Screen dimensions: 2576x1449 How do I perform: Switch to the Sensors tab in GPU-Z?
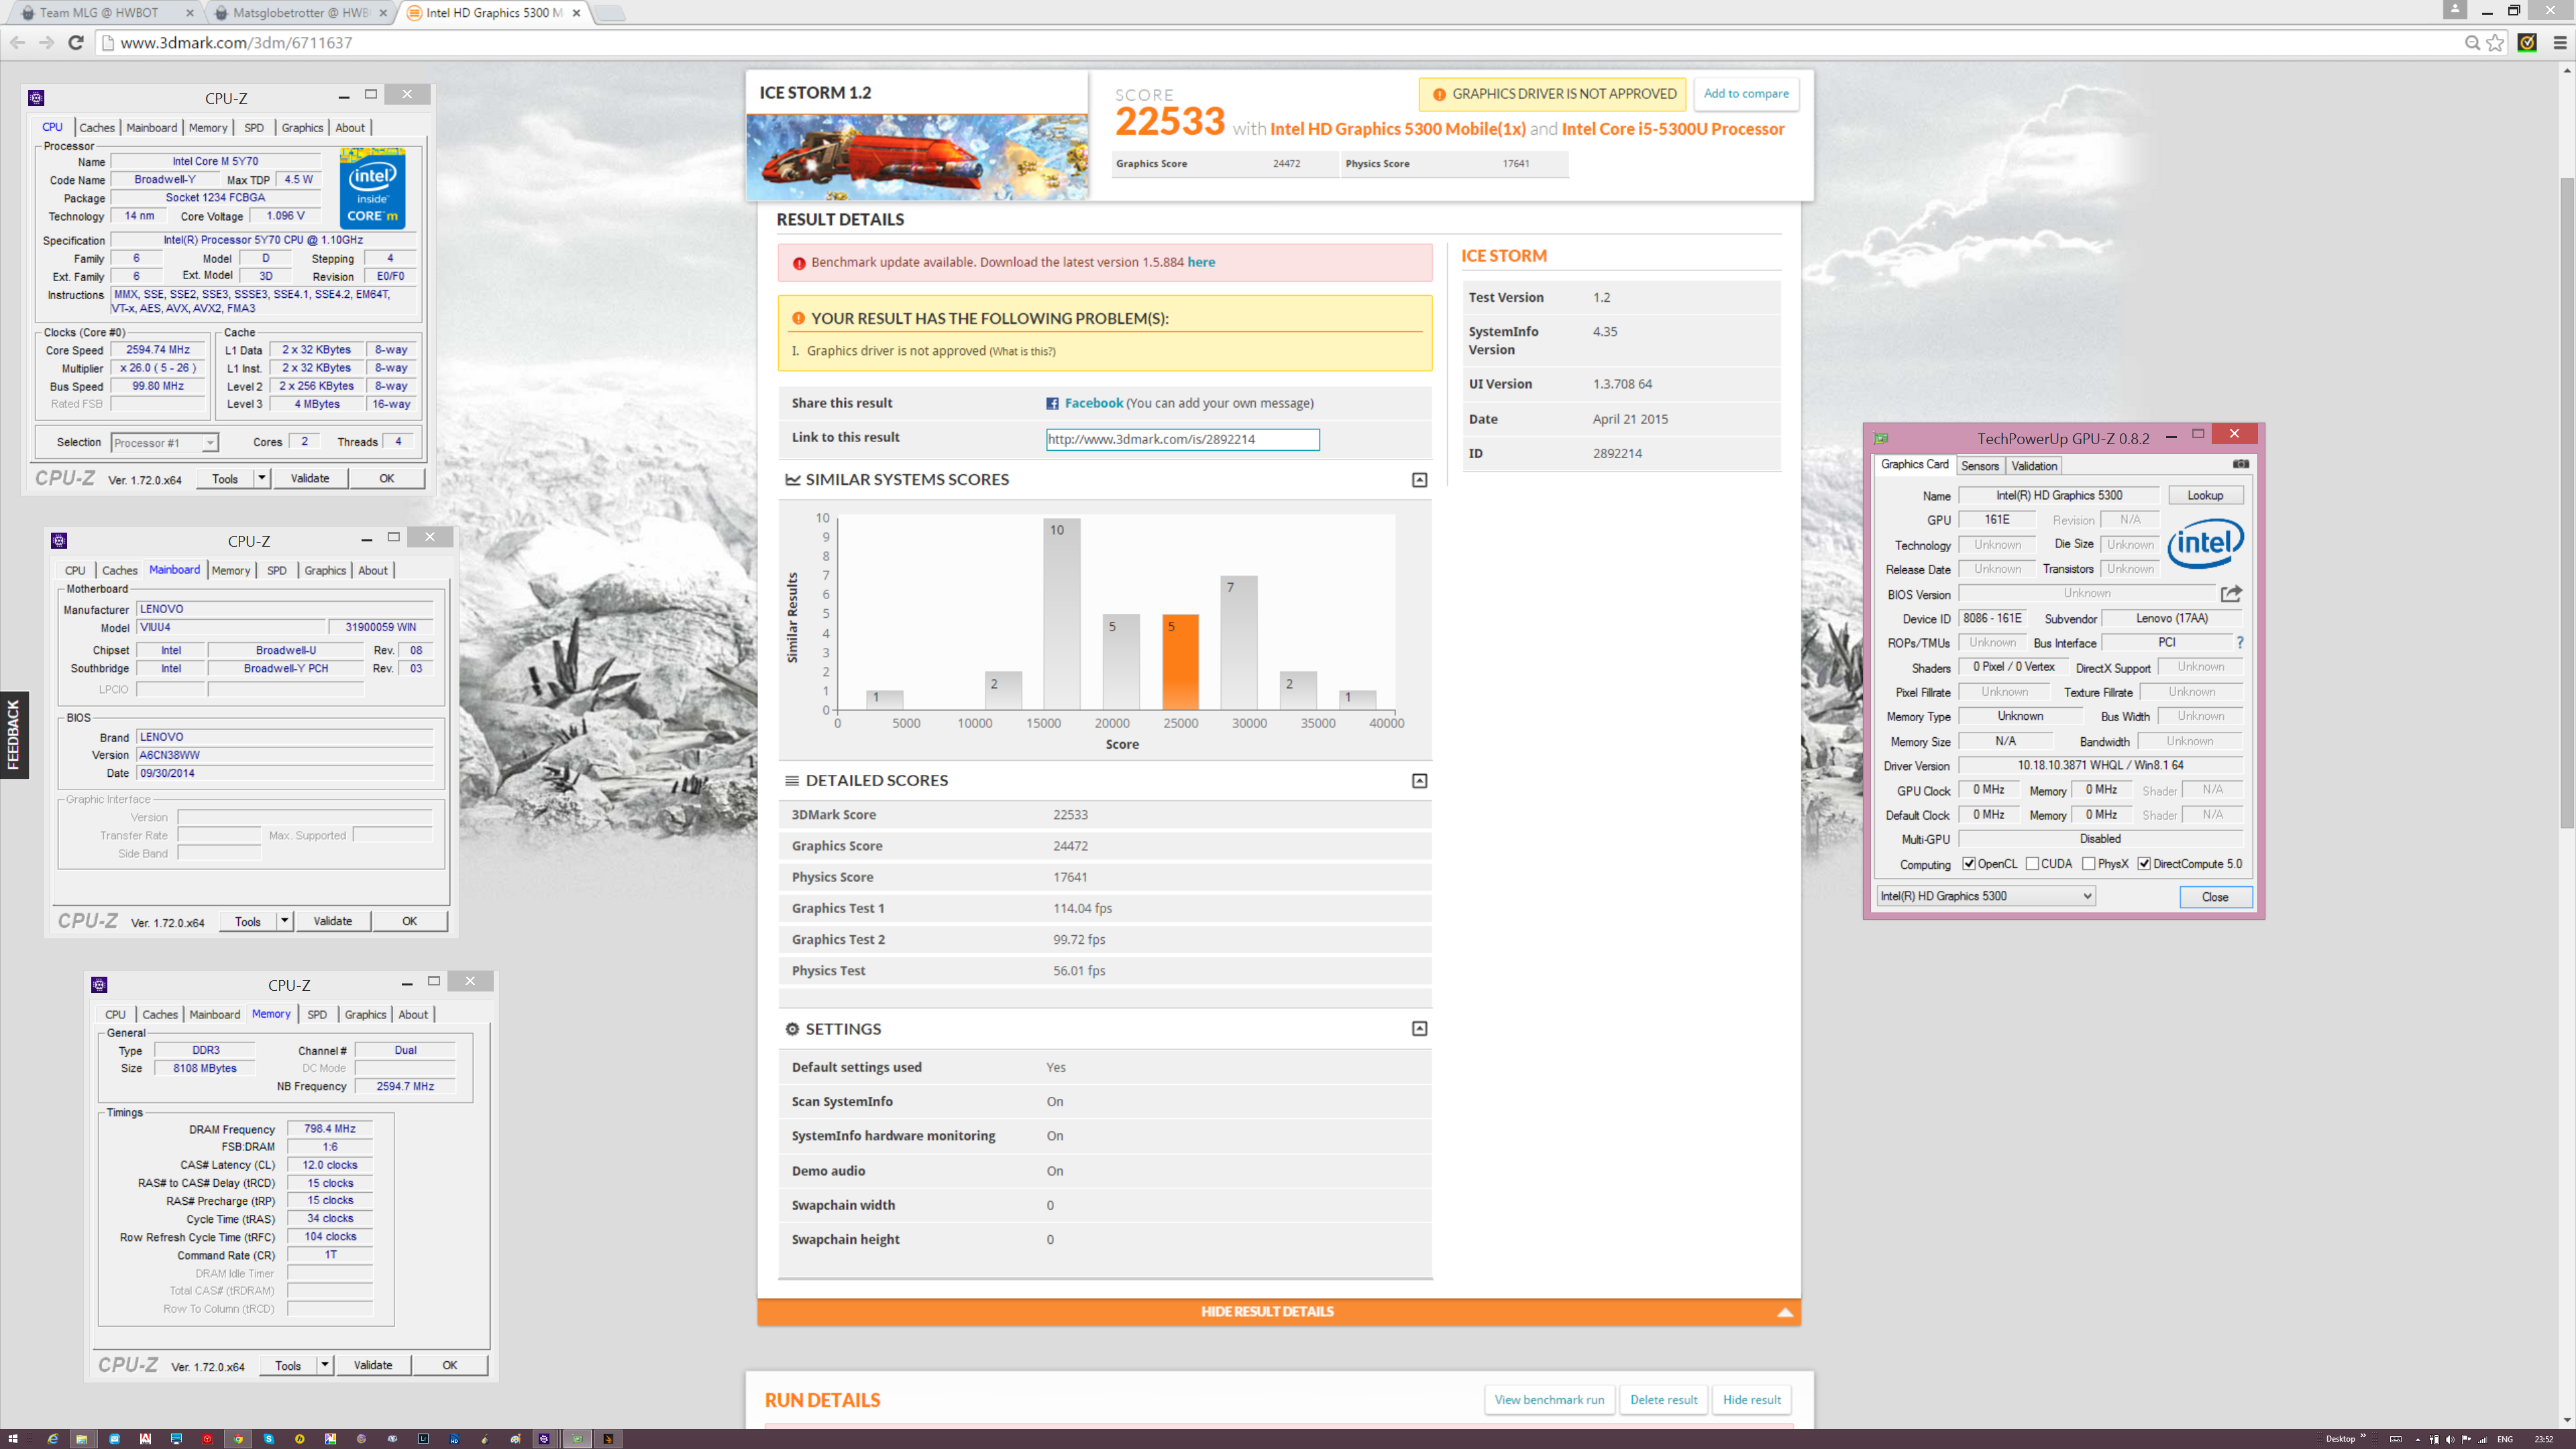1979,466
